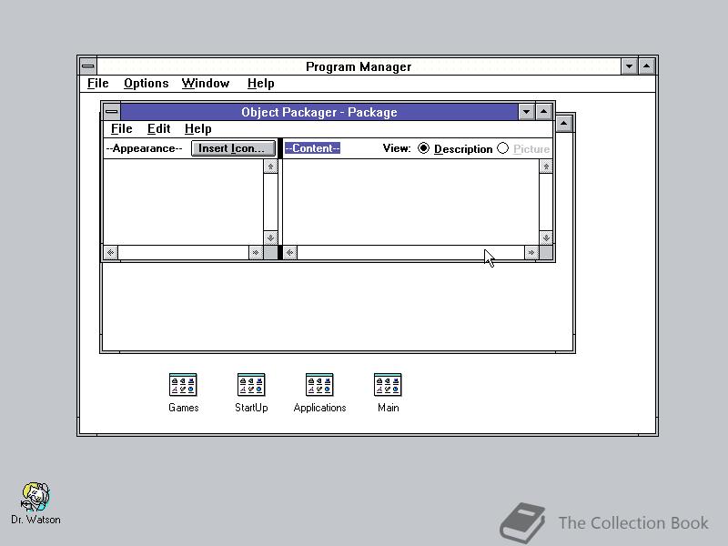Minimize the Object Packager window

pyautogui.click(x=526, y=111)
